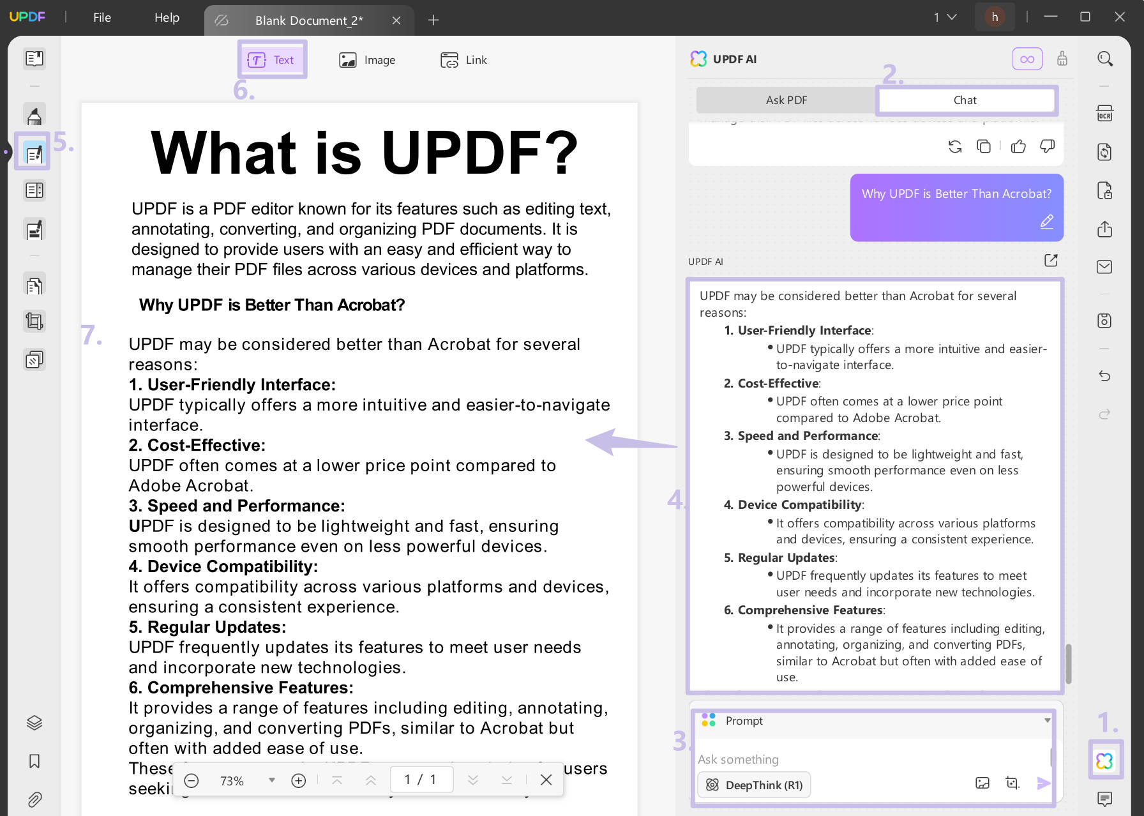Toggle the lock icon in AI panel header
Image resolution: width=1144 pixels, height=816 pixels.
(x=1063, y=58)
